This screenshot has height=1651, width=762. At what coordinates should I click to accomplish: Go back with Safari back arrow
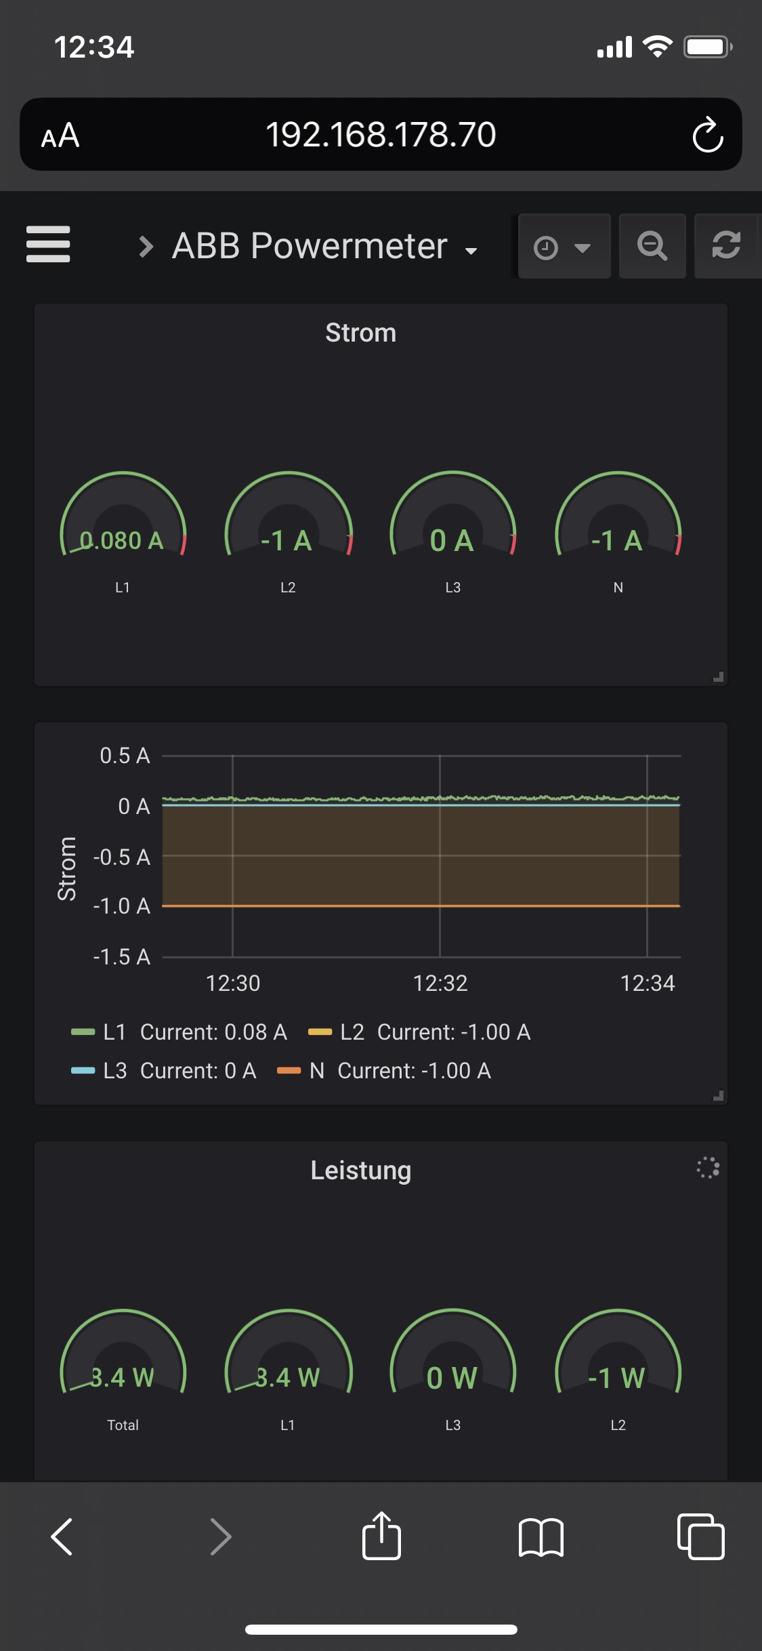(x=62, y=1536)
